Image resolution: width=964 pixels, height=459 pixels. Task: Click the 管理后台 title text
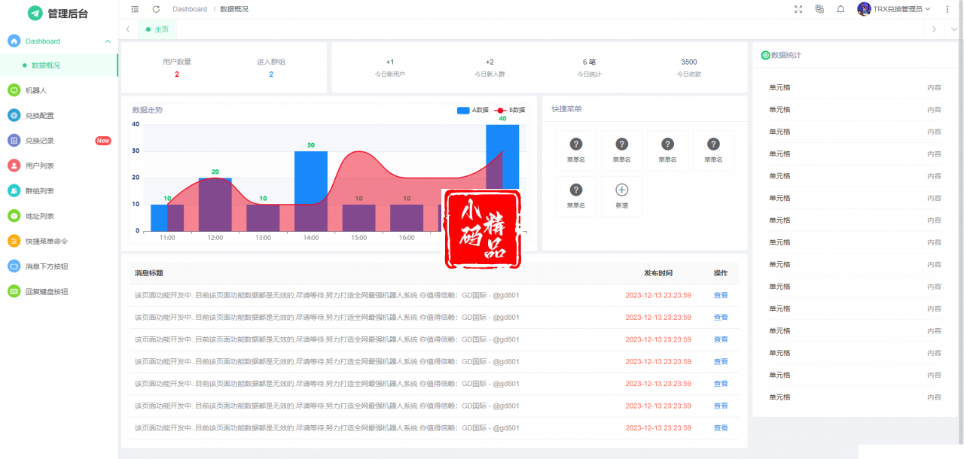click(69, 14)
